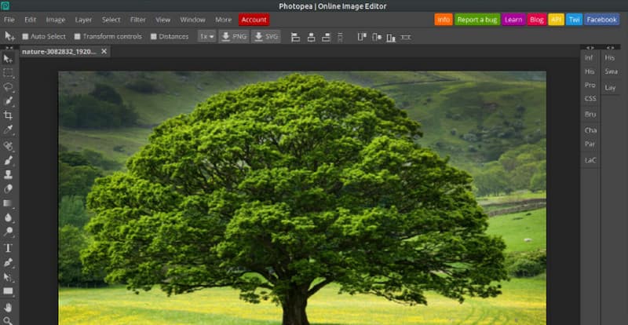This screenshot has width=628, height=325.
Task: Check the Distances option
Action: (153, 36)
